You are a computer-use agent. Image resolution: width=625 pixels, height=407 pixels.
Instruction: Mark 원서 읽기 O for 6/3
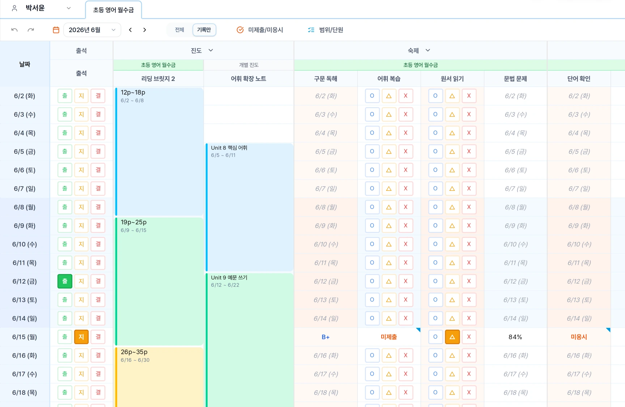click(x=435, y=114)
